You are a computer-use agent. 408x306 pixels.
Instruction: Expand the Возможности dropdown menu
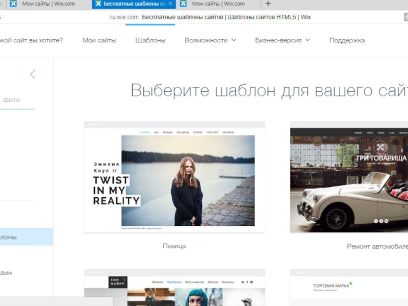210,40
